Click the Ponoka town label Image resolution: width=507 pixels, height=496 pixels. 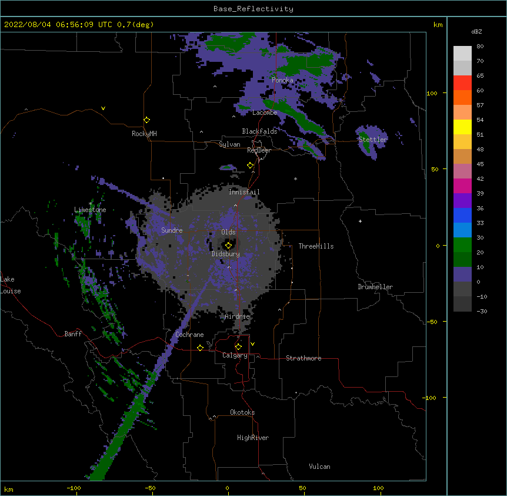coord(282,80)
